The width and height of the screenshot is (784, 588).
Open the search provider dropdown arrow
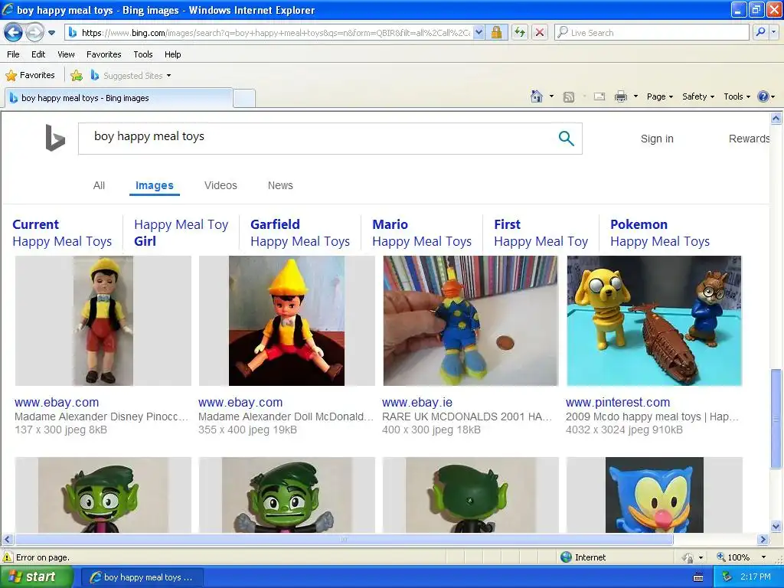click(x=773, y=32)
